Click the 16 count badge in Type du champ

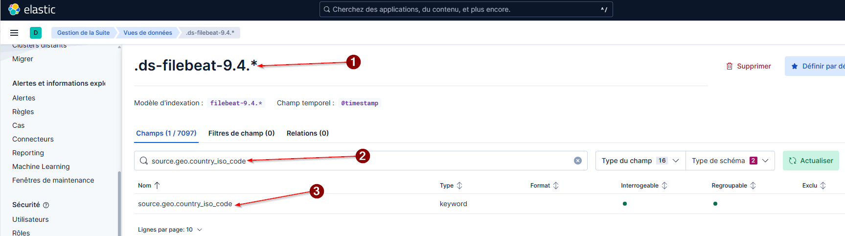[x=662, y=161]
